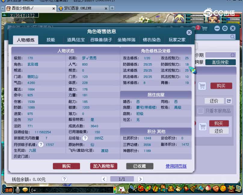243x195 pixels.
Task: Open 使用网页版 link
Action: point(176,166)
